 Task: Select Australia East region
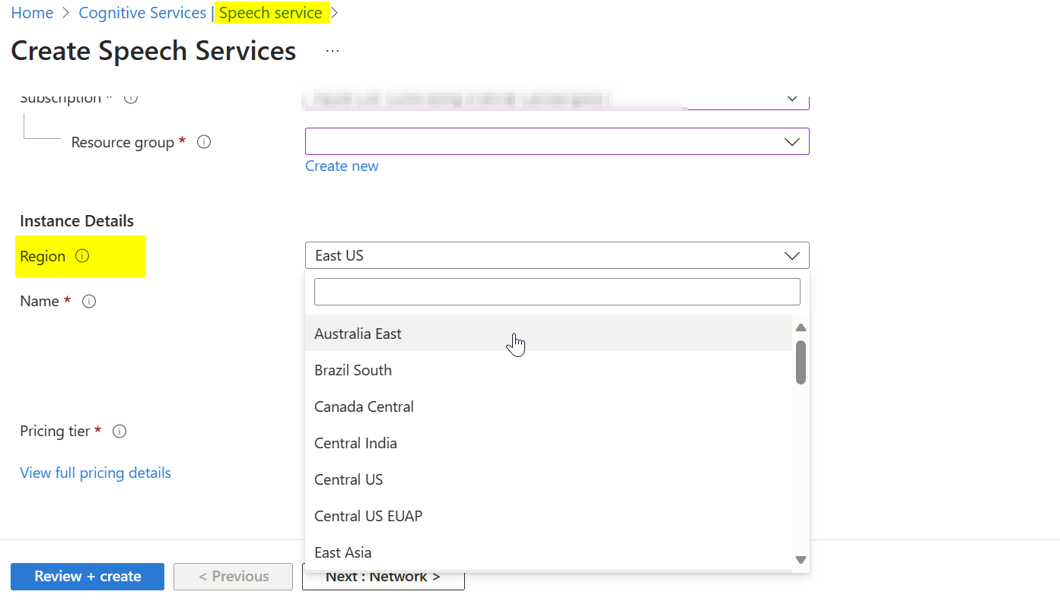pos(549,334)
